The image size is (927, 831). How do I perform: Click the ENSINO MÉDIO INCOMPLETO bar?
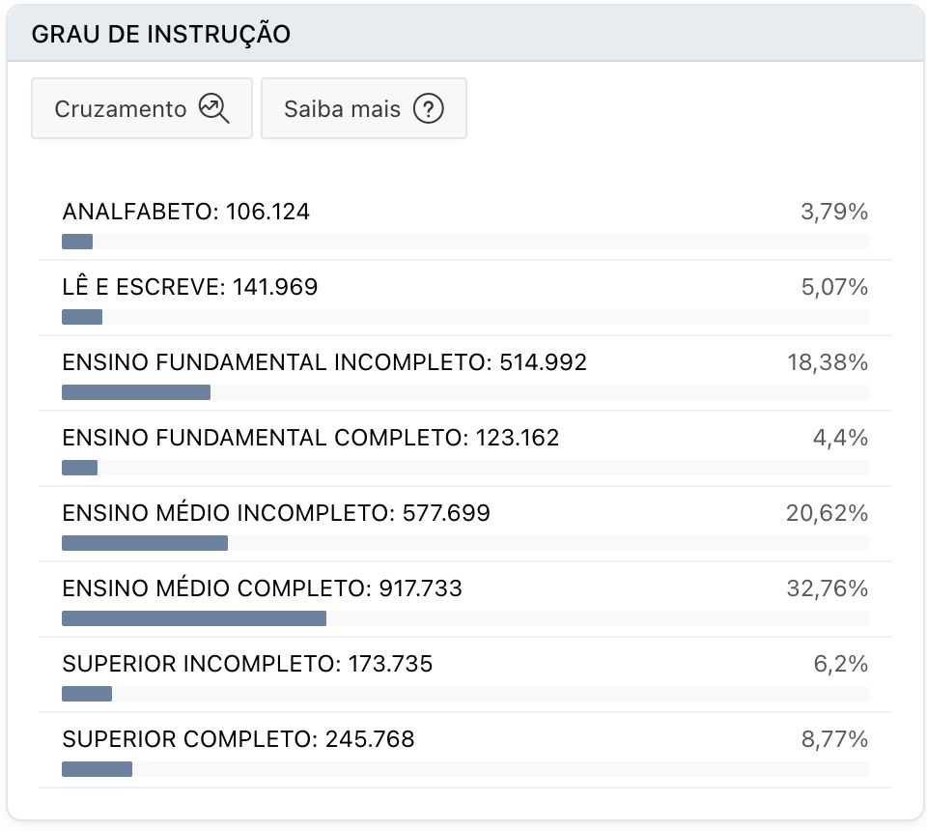point(465,543)
